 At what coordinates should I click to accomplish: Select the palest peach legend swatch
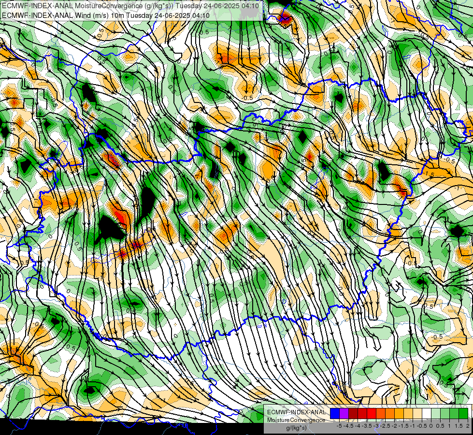(417, 413)
